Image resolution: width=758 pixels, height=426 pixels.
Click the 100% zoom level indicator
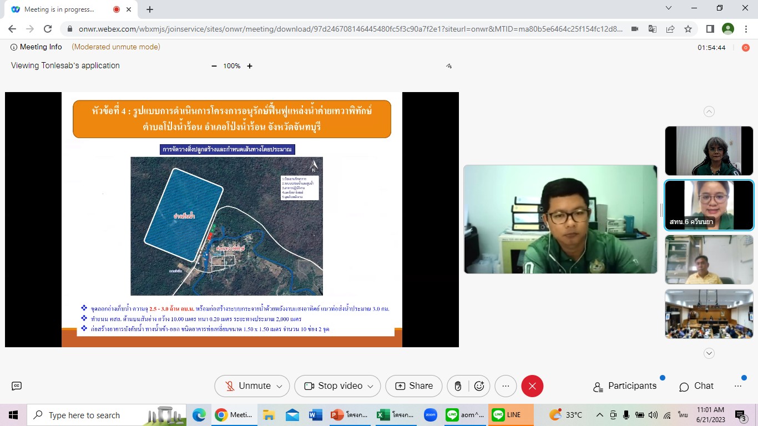232,66
